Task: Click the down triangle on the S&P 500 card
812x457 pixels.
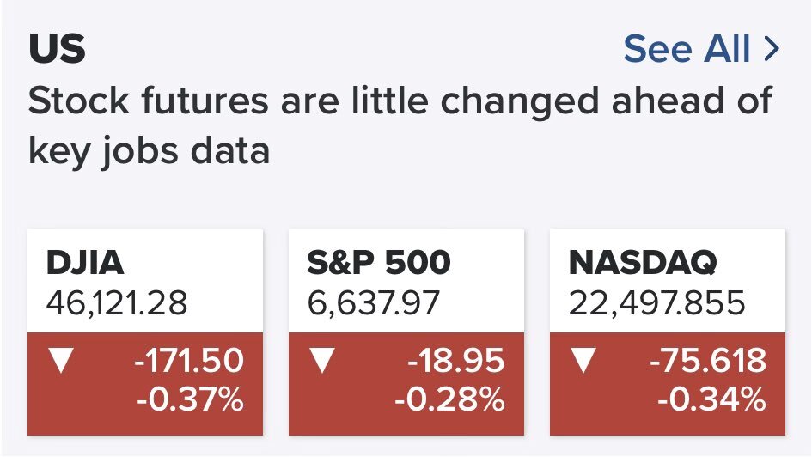Action: (x=321, y=361)
